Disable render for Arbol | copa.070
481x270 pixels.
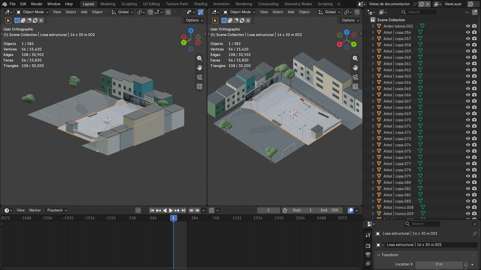[x=474, y=120]
